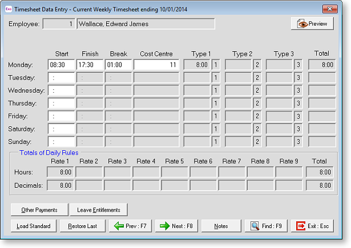Open Other Payments

[39, 210]
